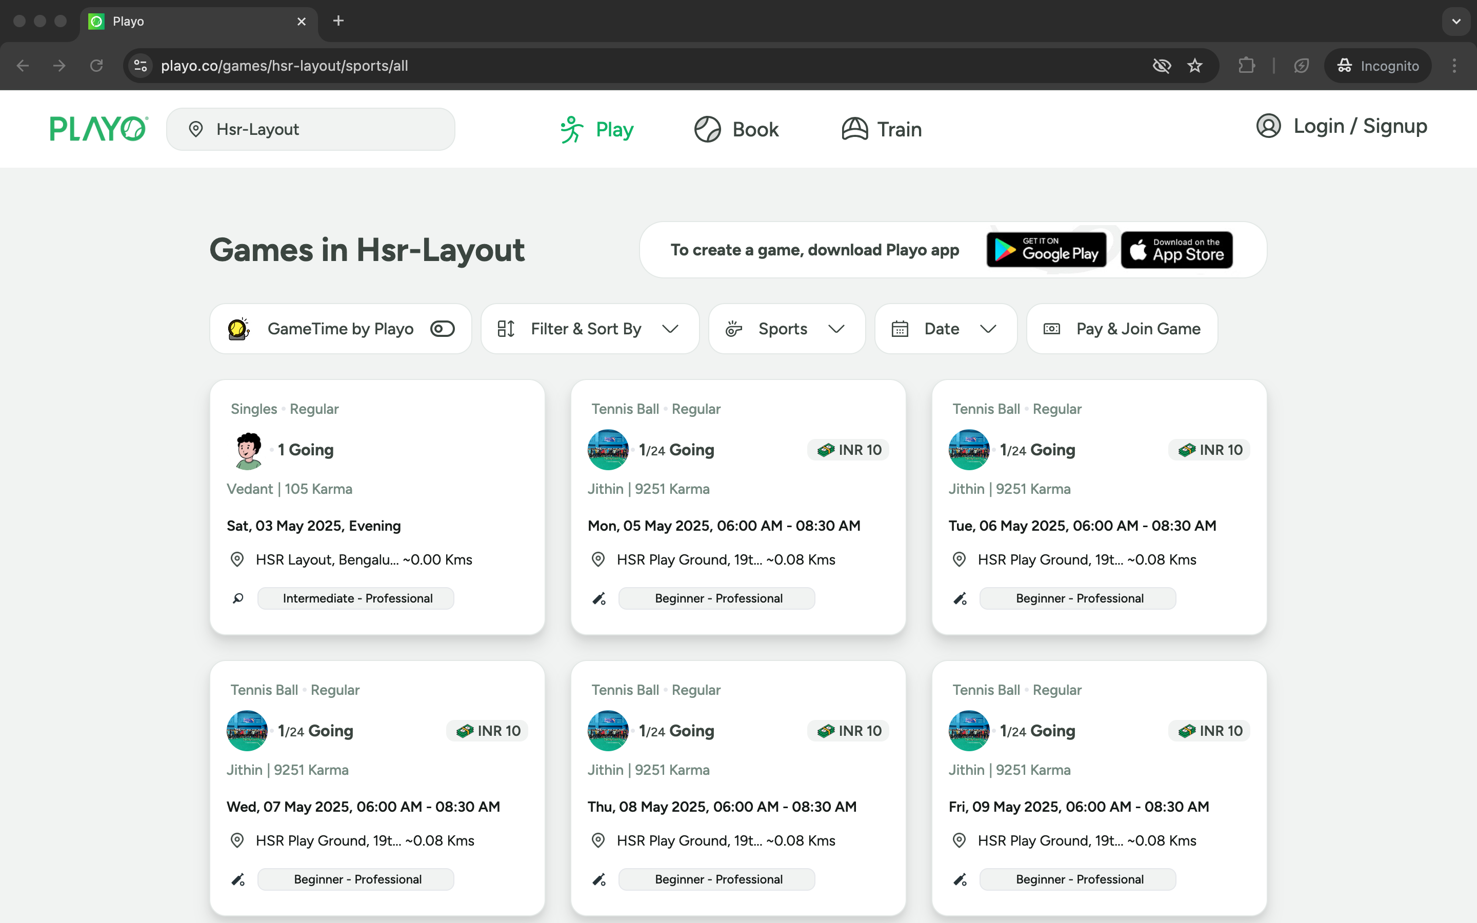Click cricket bat icon on Fri 09 May card
The width and height of the screenshot is (1477, 923).
pyautogui.click(x=960, y=879)
